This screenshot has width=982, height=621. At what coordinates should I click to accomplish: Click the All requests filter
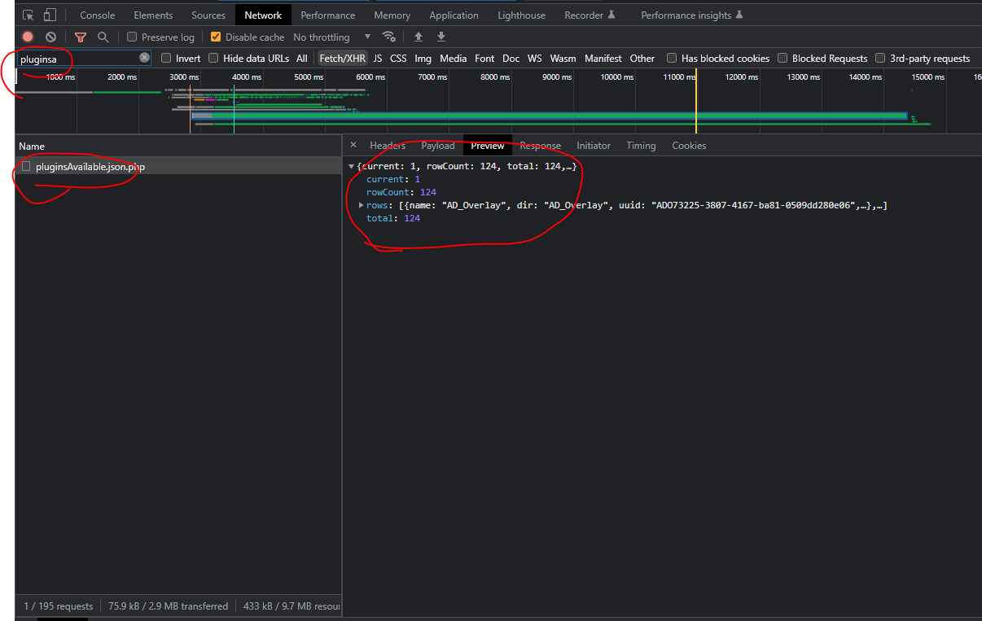(301, 58)
